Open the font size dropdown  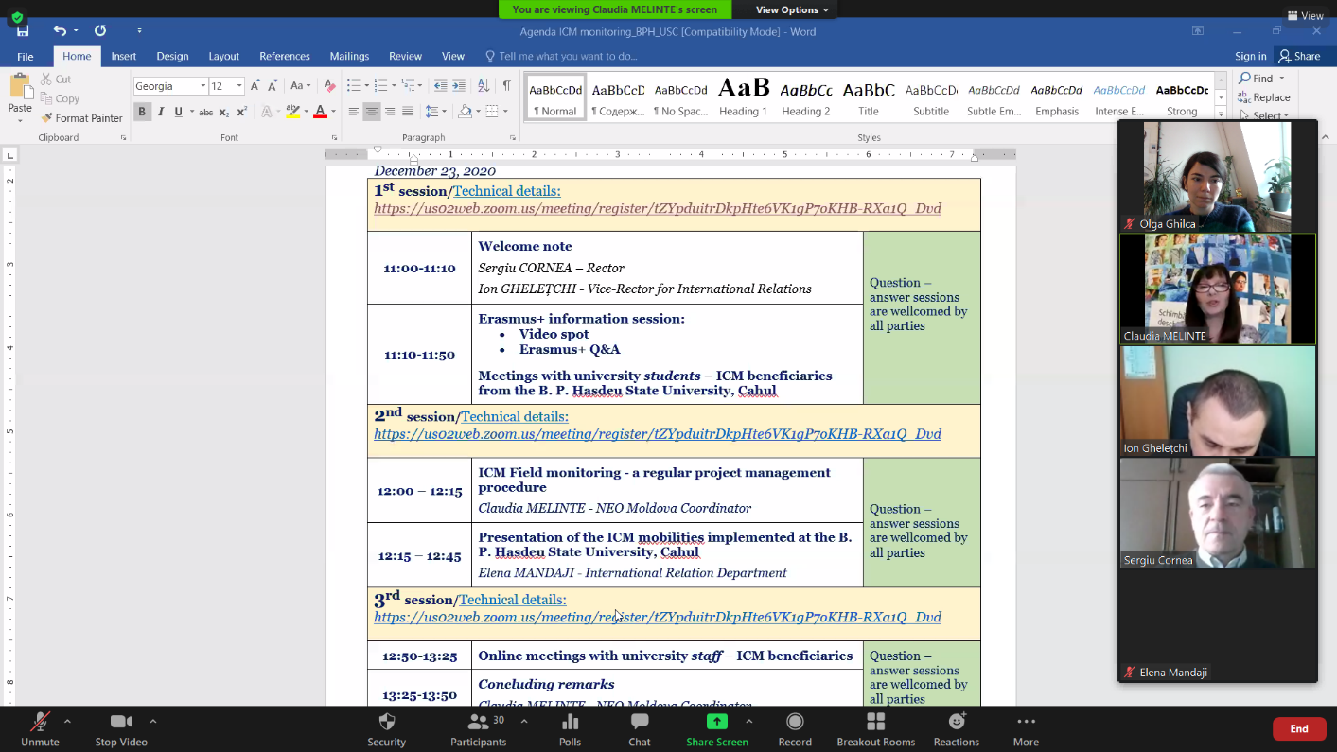(239, 86)
